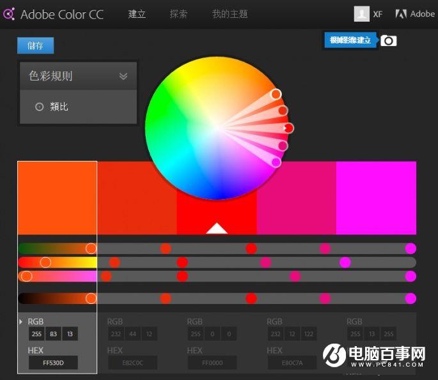
Task: Click the R value 255 field of first swatch
Action: [36, 333]
